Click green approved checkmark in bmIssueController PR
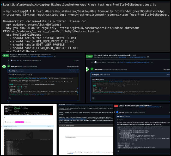The image size is (171, 156). coord(92,69)
